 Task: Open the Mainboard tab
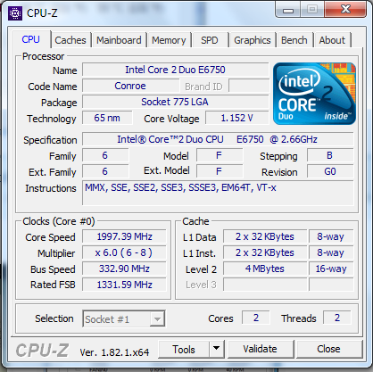tap(119, 40)
